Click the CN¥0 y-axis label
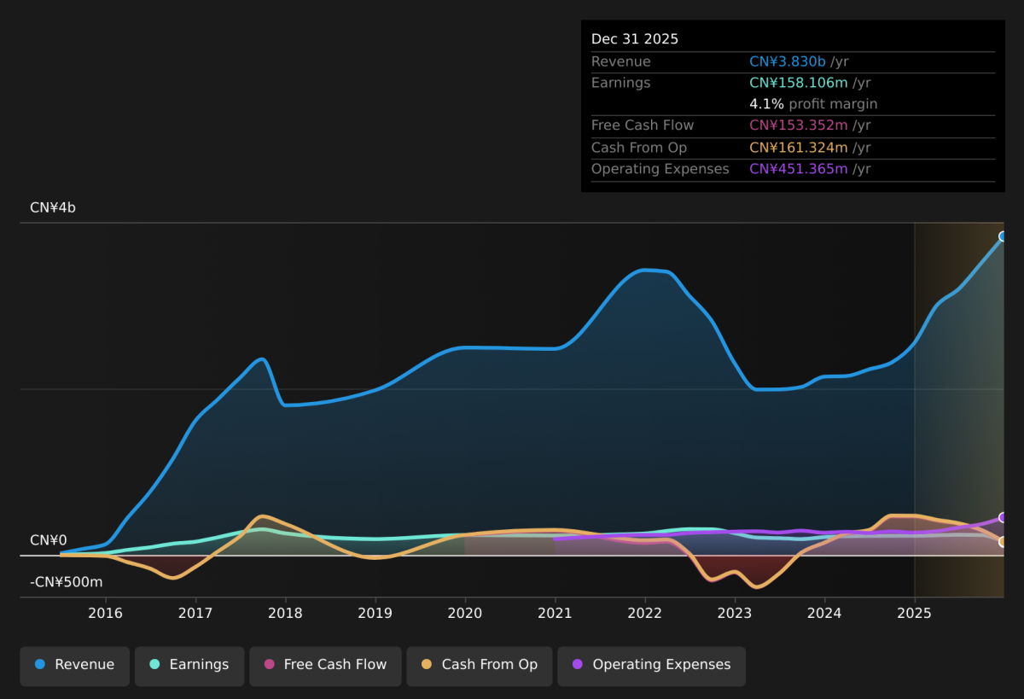Viewport: 1024px width, 699px height. 49,540
